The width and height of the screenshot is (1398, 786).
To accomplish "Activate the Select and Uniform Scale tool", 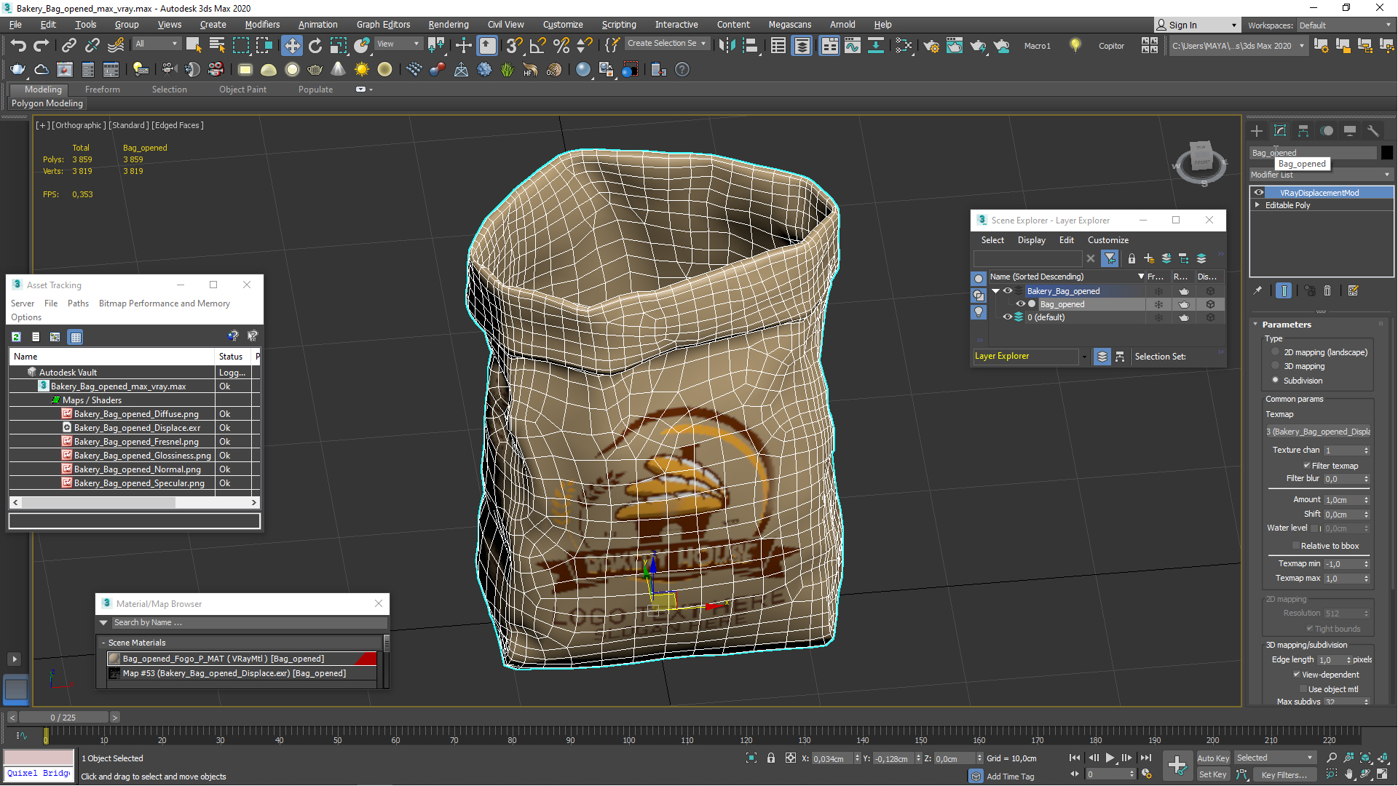I will pyautogui.click(x=338, y=45).
